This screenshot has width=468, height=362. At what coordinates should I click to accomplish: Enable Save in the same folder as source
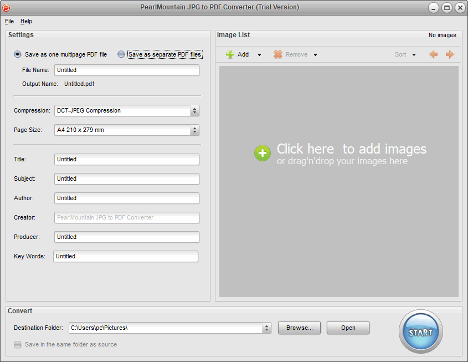coord(18,344)
